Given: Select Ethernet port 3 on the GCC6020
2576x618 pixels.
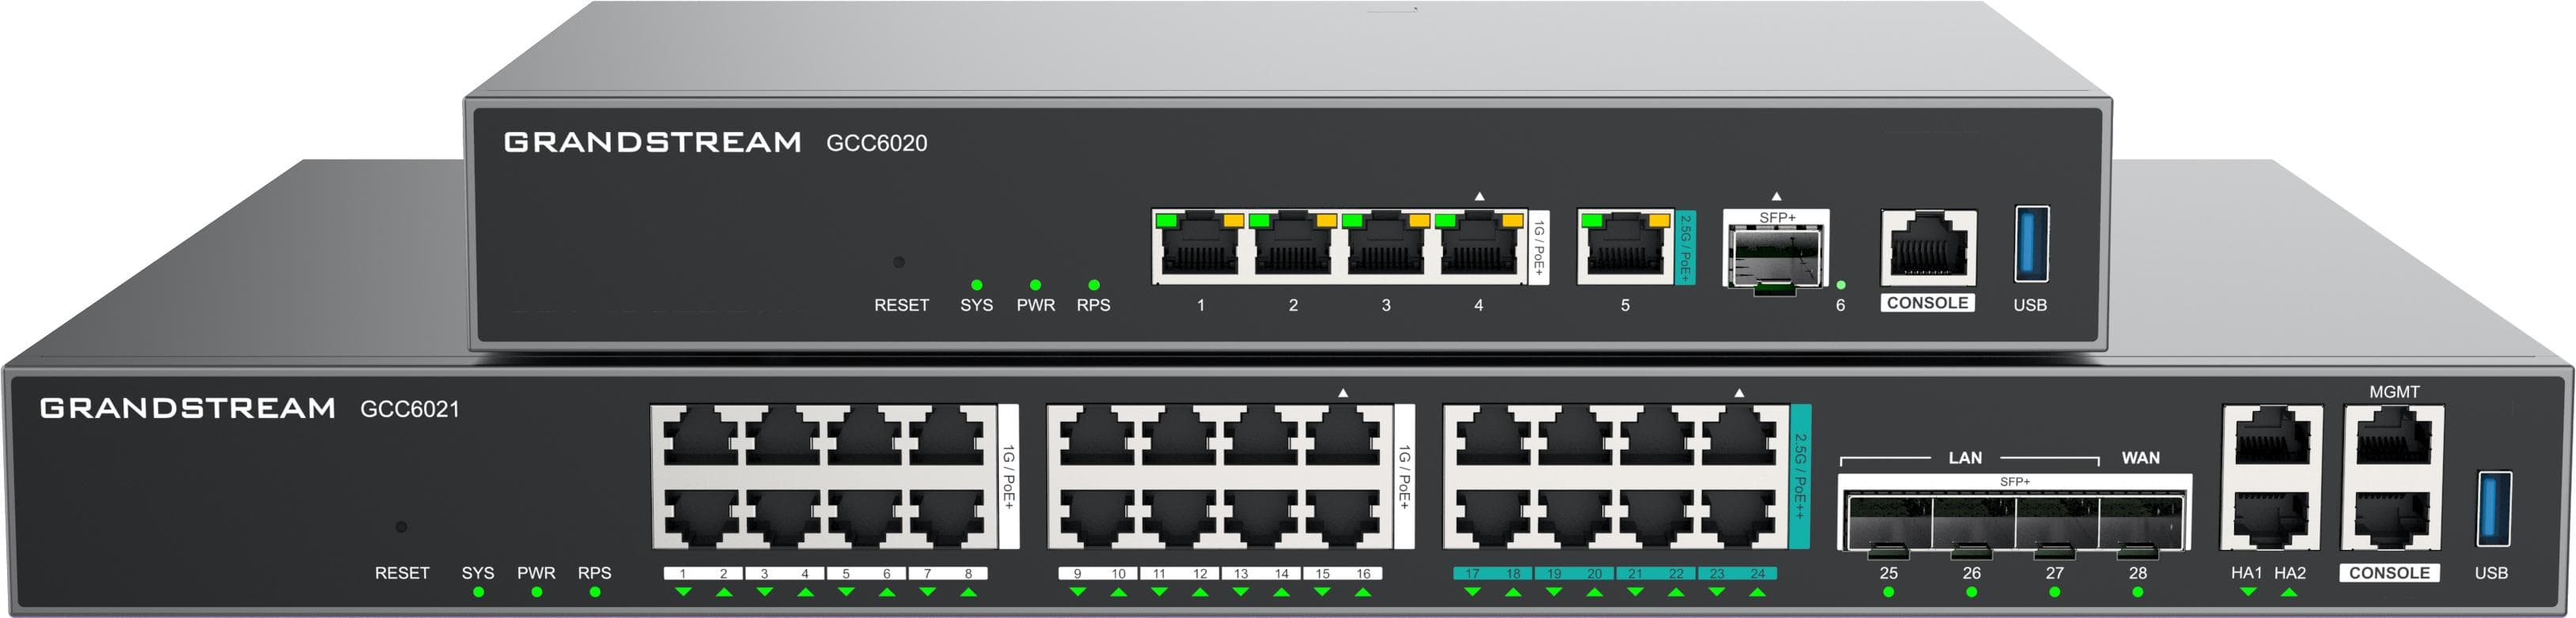Looking at the screenshot, I should pyautogui.click(x=1386, y=246).
